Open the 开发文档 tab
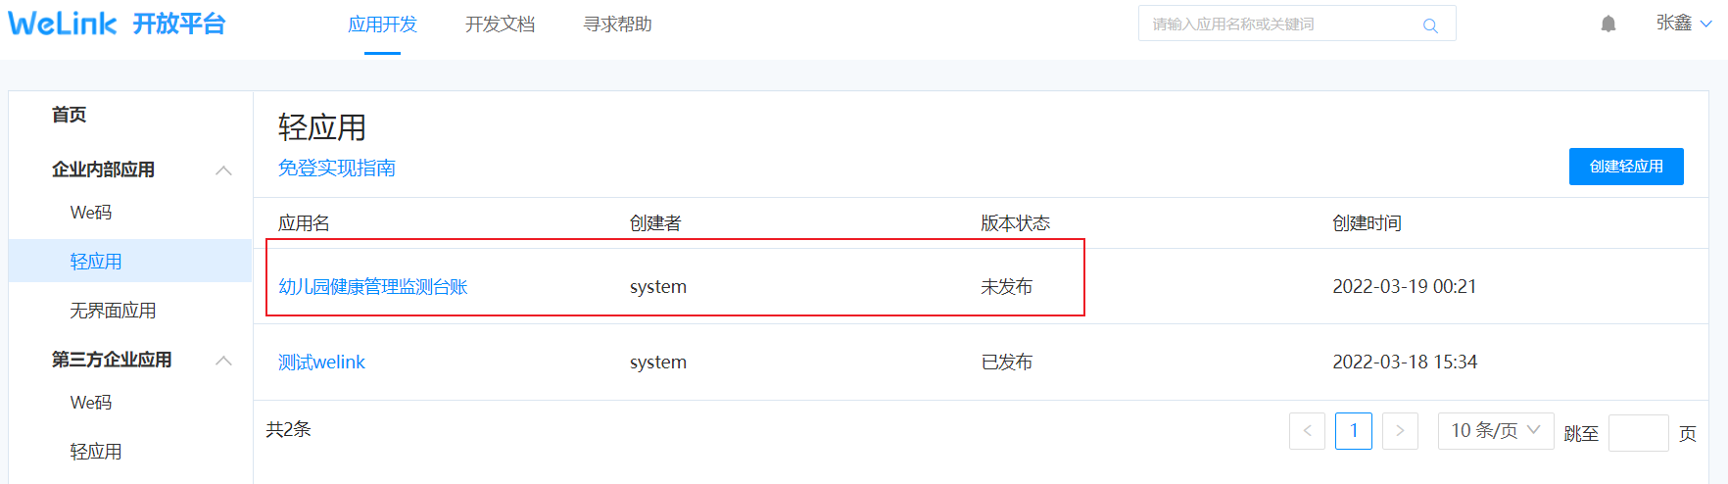The height and width of the screenshot is (484, 1728). [500, 24]
